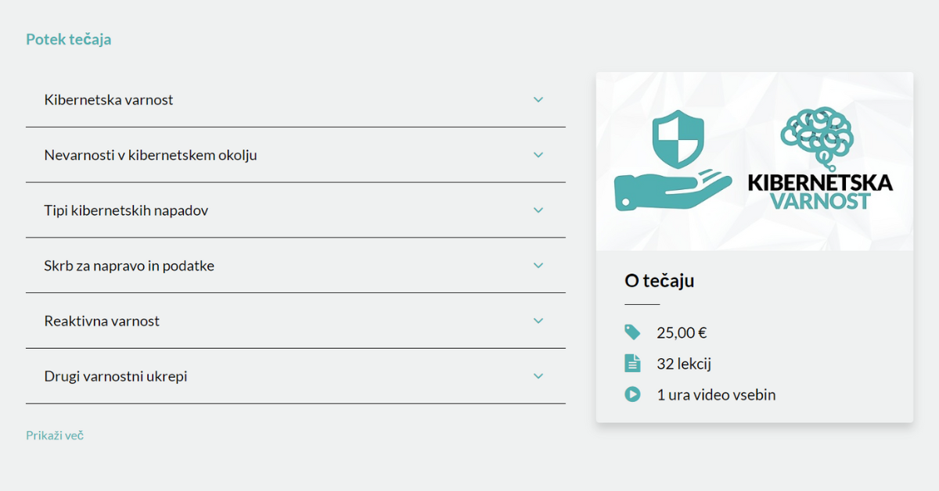Click the brain logo icon
Image resolution: width=939 pixels, height=491 pixels.
tap(817, 137)
